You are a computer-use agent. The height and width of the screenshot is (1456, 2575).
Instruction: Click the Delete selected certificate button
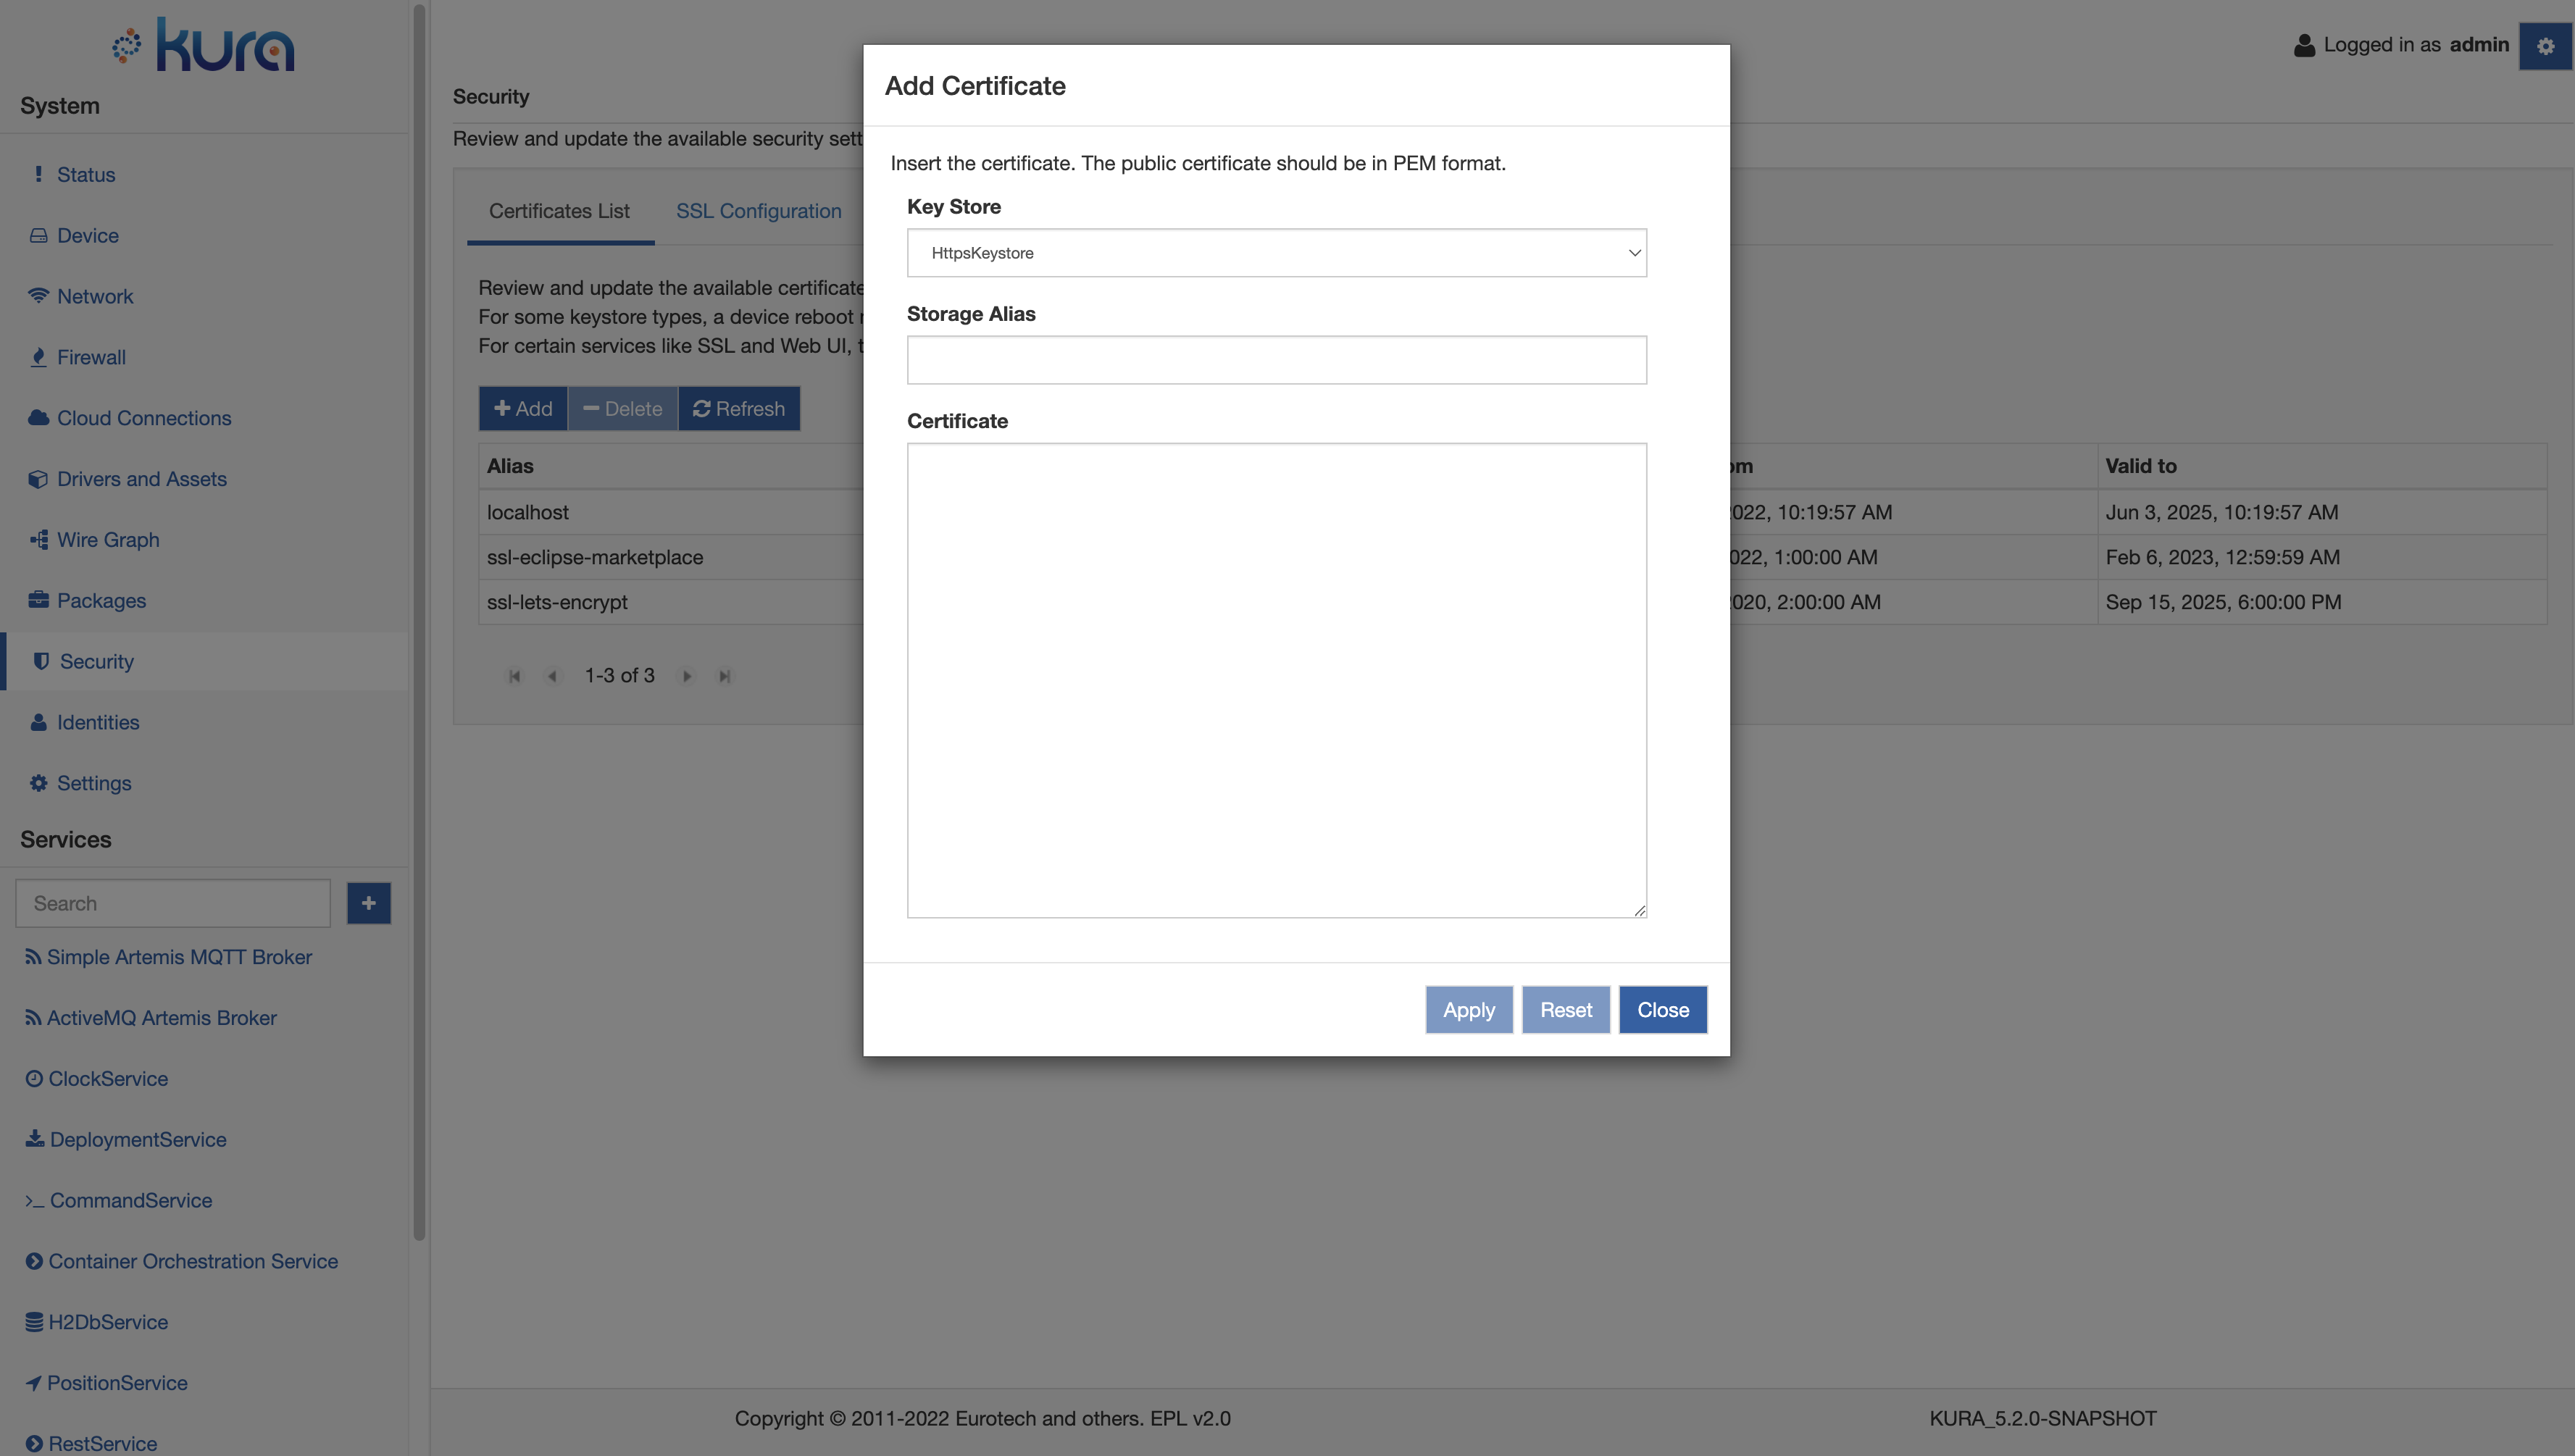[622, 409]
